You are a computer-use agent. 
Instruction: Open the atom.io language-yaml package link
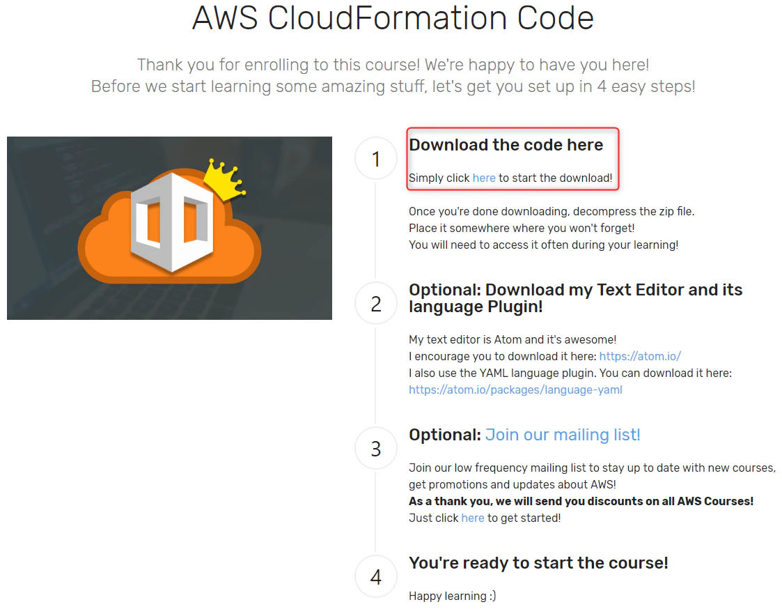tap(515, 390)
